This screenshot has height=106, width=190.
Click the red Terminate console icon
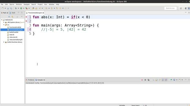[x=142, y=80]
